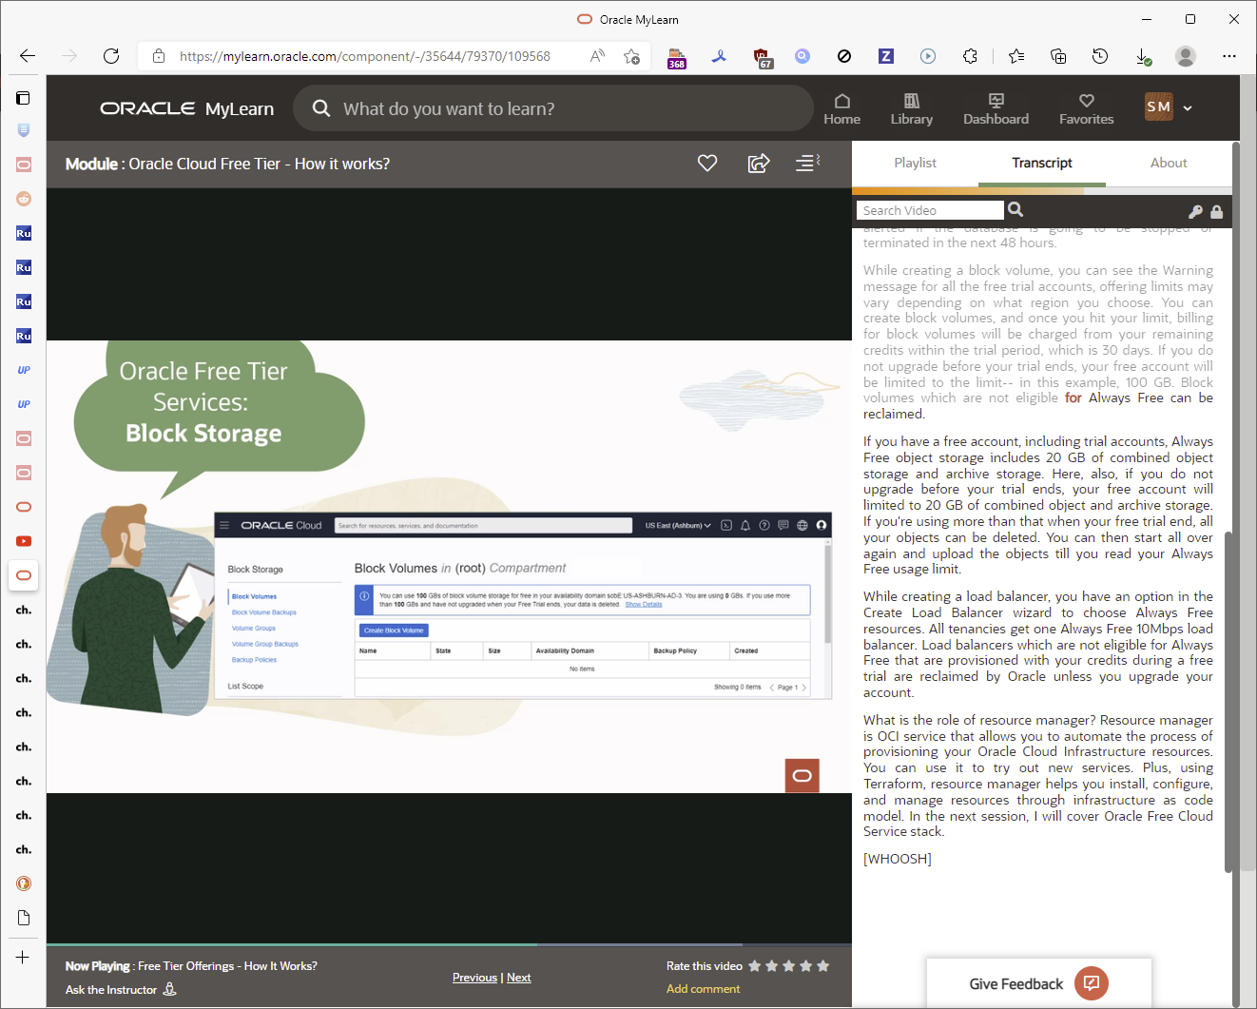Rate this video three stars
1257x1009 pixels.
pyautogui.click(x=789, y=966)
